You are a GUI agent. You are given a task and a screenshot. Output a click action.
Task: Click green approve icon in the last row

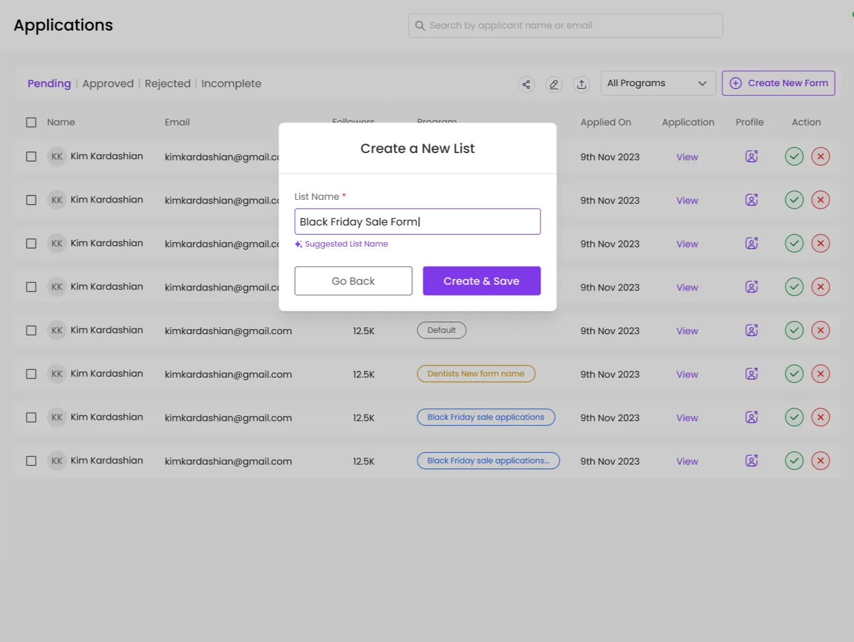793,461
